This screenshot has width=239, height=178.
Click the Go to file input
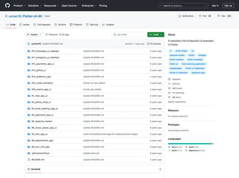click(x=128, y=35)
